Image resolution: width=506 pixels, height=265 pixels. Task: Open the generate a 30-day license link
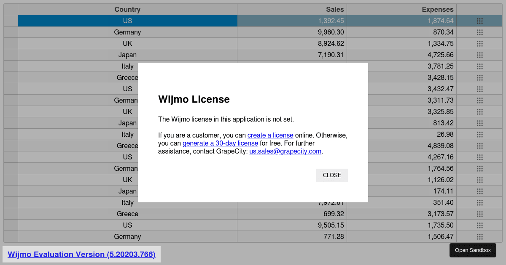tap(220, 143)
